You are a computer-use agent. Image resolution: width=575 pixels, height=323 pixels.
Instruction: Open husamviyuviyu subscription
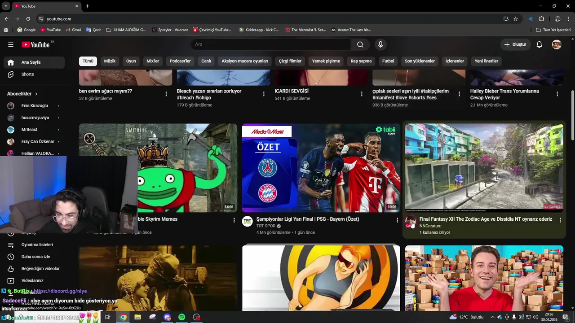coord(34,118)
